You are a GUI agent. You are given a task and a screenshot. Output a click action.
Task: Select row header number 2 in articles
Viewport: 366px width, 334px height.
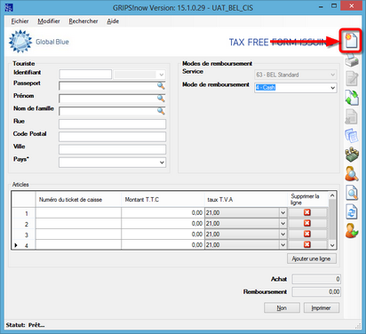(24, 224)
